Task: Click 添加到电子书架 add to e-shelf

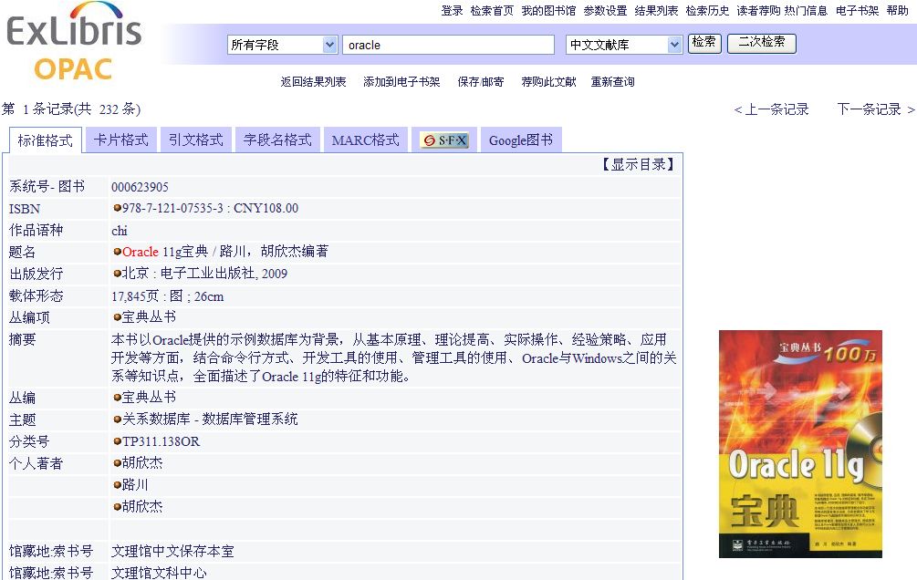Action: 401,82
